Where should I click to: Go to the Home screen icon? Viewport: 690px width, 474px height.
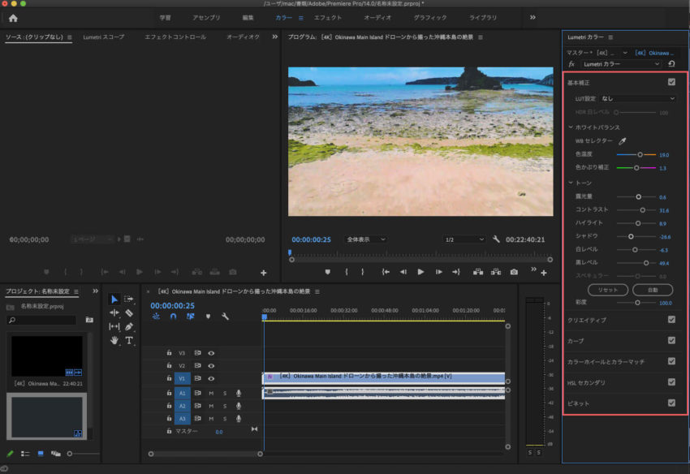13,18
